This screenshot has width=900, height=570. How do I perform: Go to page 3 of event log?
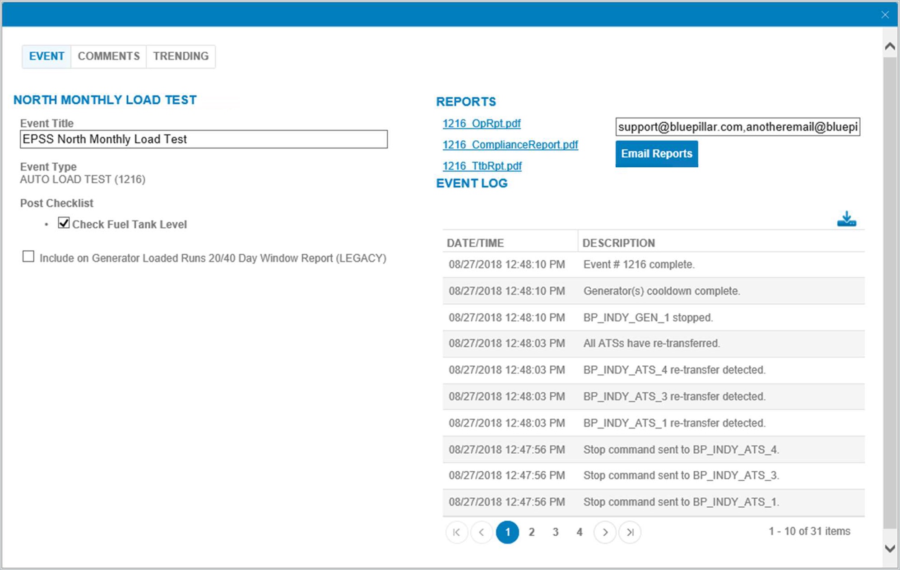point(556,532)
